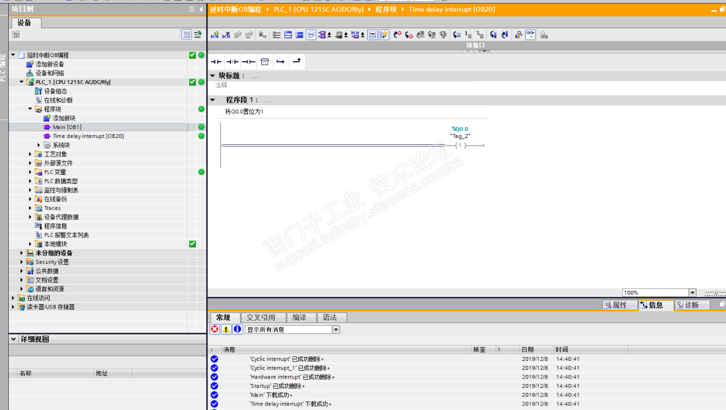Screen dimensions: 726x410
Task: Click the 将Q0.0置位为1 network comment
Action: pos(244,111)
